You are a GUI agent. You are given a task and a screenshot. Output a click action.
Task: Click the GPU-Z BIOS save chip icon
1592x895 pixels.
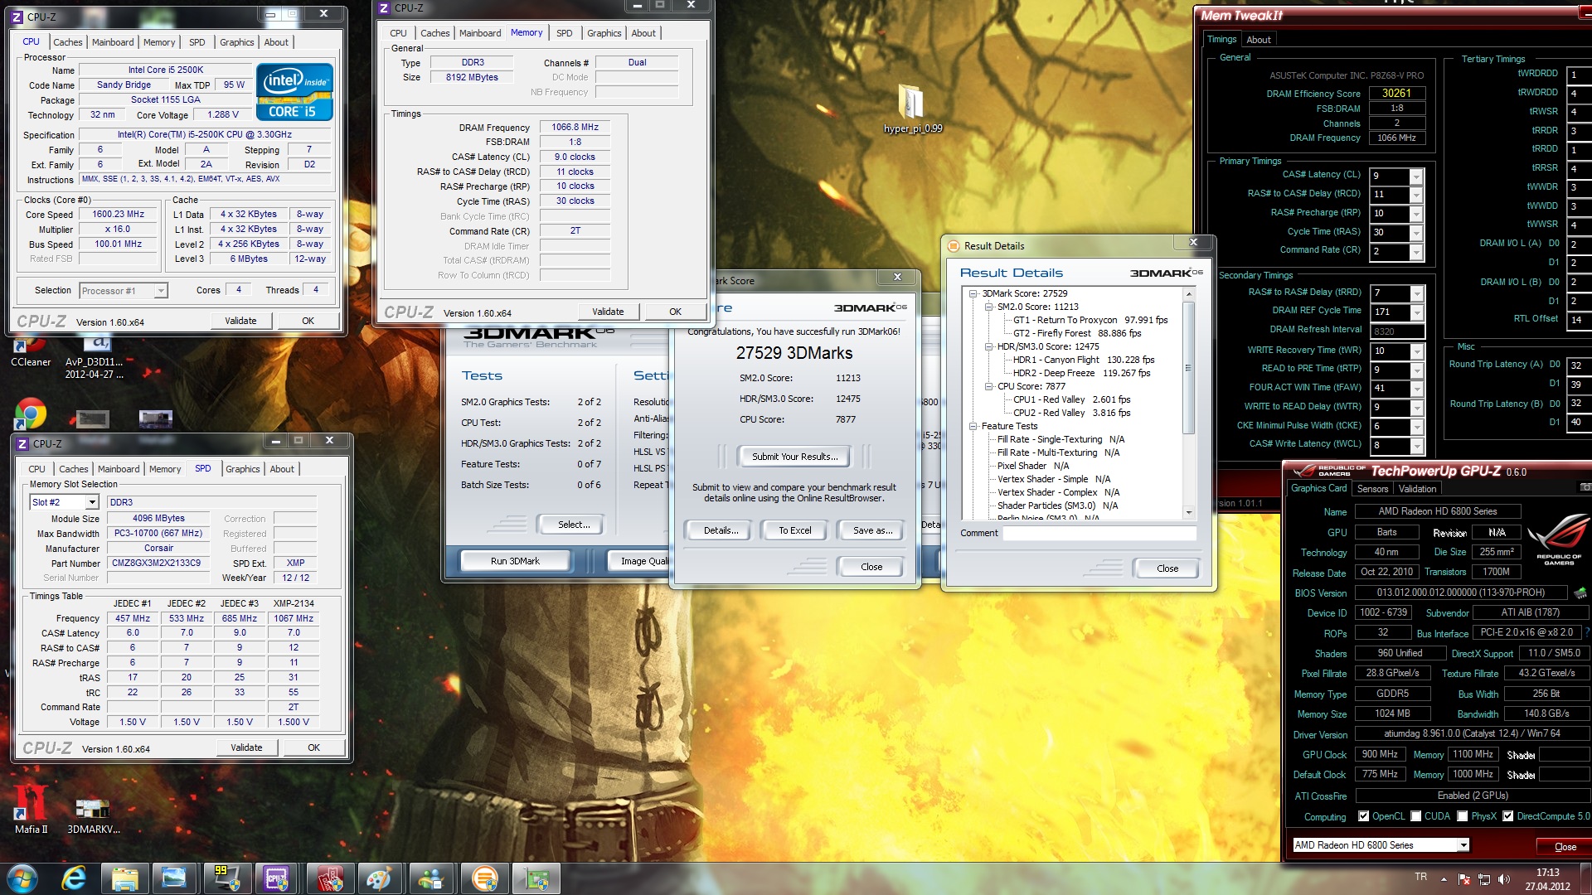click(1580, 593)
